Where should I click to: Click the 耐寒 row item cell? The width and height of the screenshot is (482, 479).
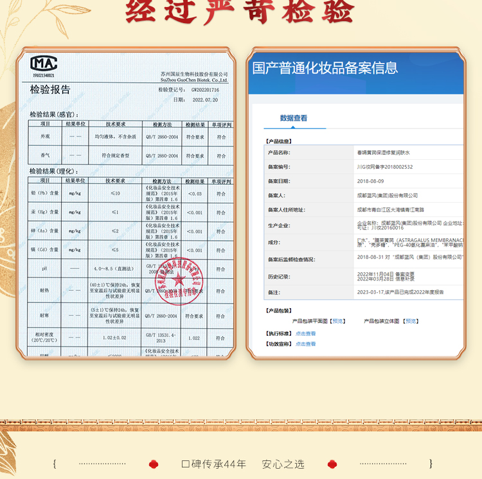[44, 315]
